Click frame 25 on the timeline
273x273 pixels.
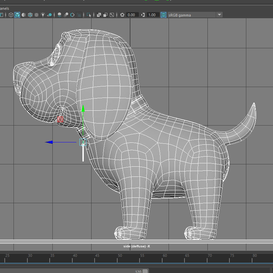[x=7, y=255]
